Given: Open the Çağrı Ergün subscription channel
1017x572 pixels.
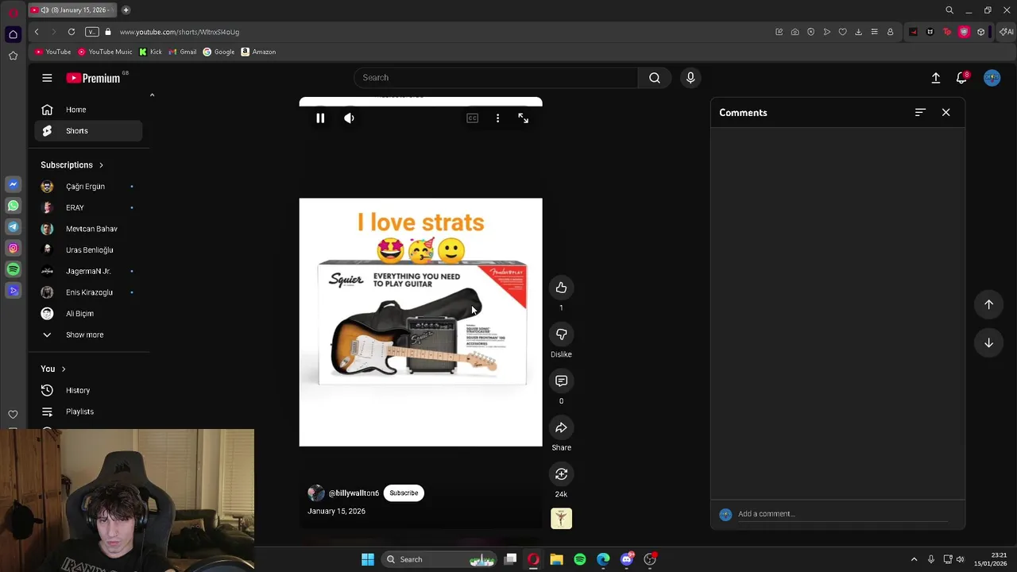Looking at the screenshot, I should click(88, 187).
